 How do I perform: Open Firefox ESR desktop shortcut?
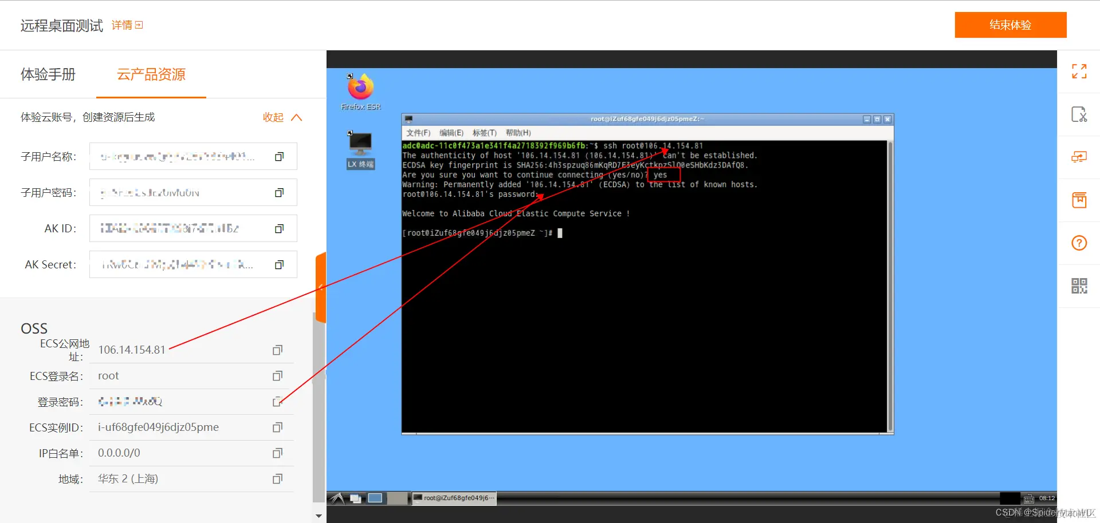360,92
